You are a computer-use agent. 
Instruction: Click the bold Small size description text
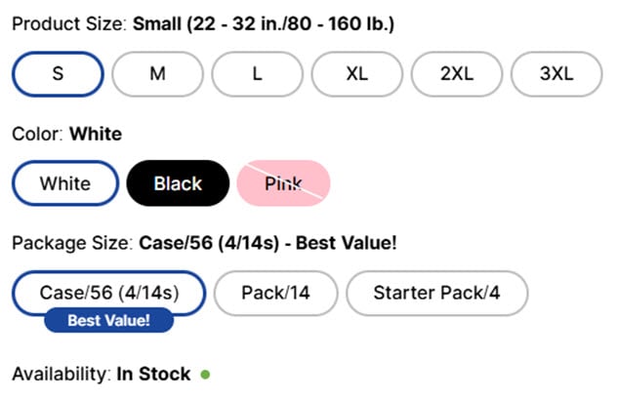click(264, 24)
